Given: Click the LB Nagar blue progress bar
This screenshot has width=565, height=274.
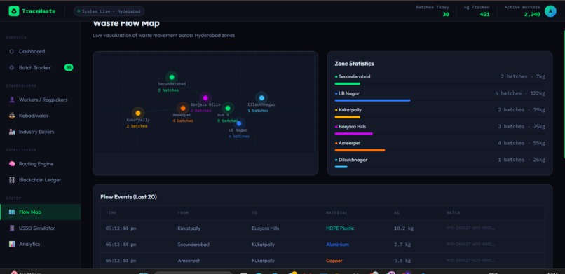Looking at the screenshot, I should 373,100.
